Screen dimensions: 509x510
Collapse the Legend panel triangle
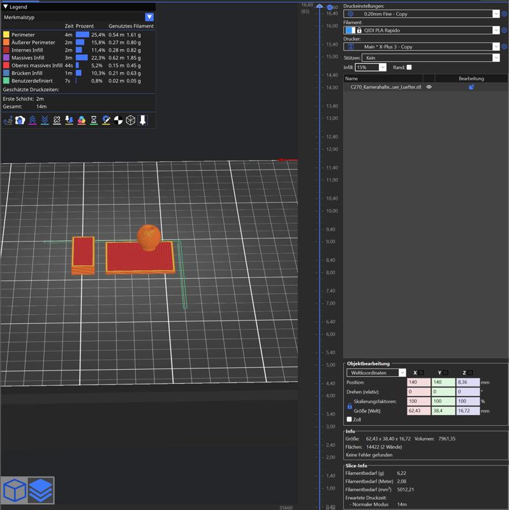[6, 6]
